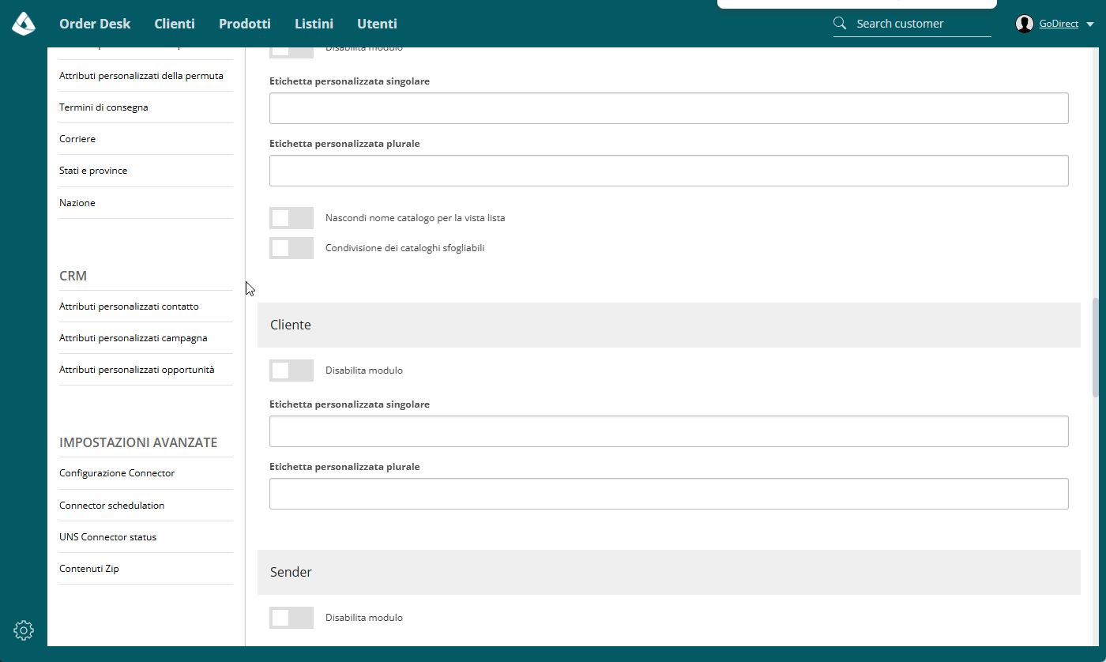Click the vertical page scrollbar thumb
Image resolution: width=1106 pixels, height=662 pixels.
pyautogui.click(x=1095, y=348)
